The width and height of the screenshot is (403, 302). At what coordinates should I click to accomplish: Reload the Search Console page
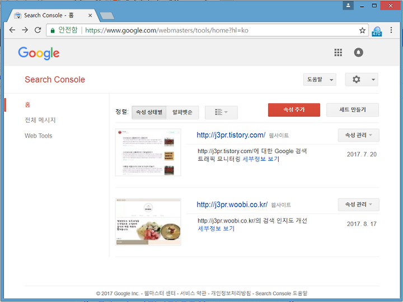click(x=38, y=30)
